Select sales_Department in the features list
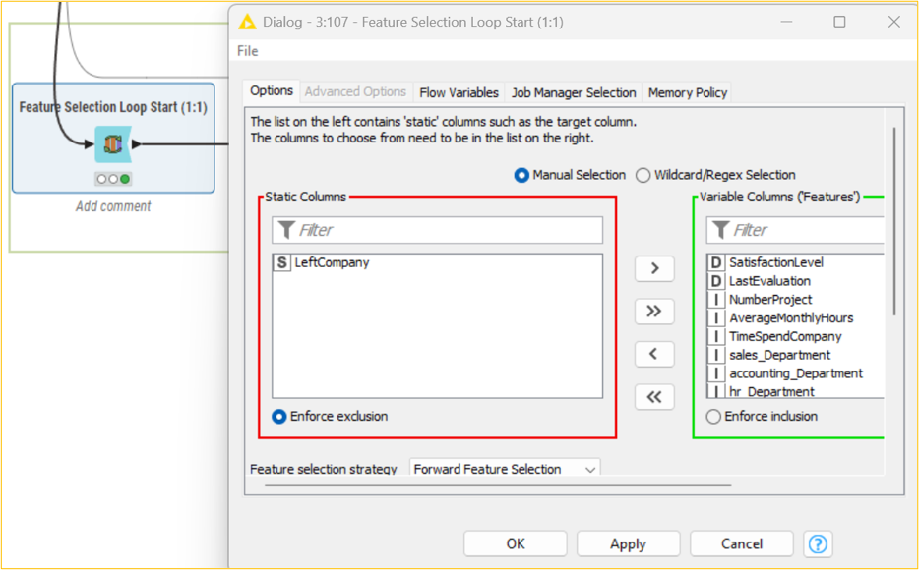The image size is (919, 570). coord(795,355)
